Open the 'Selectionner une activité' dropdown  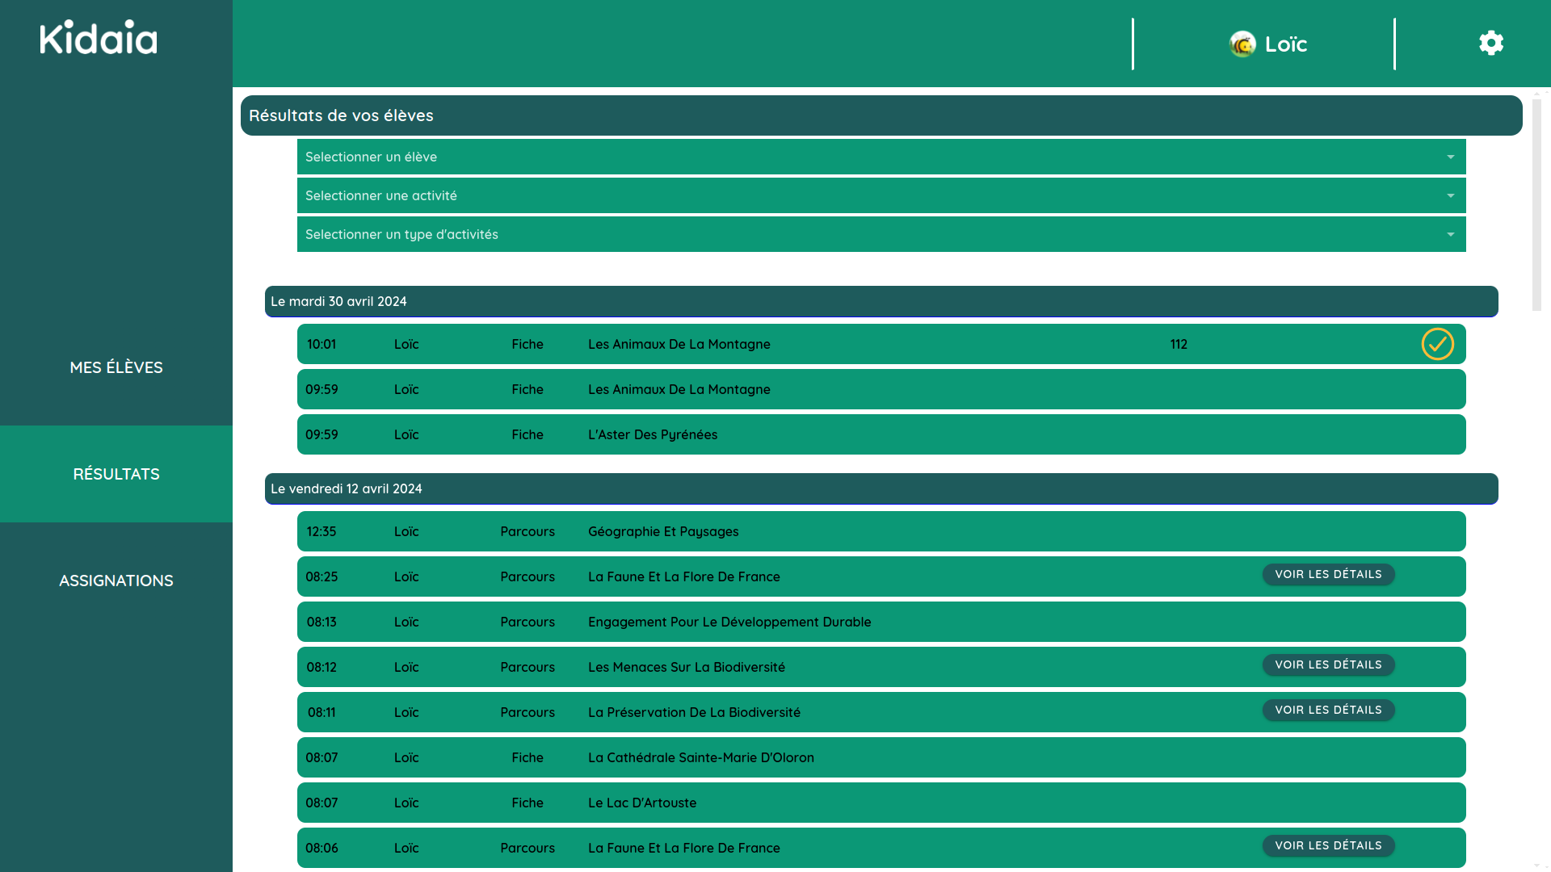[x=881, y=196]
